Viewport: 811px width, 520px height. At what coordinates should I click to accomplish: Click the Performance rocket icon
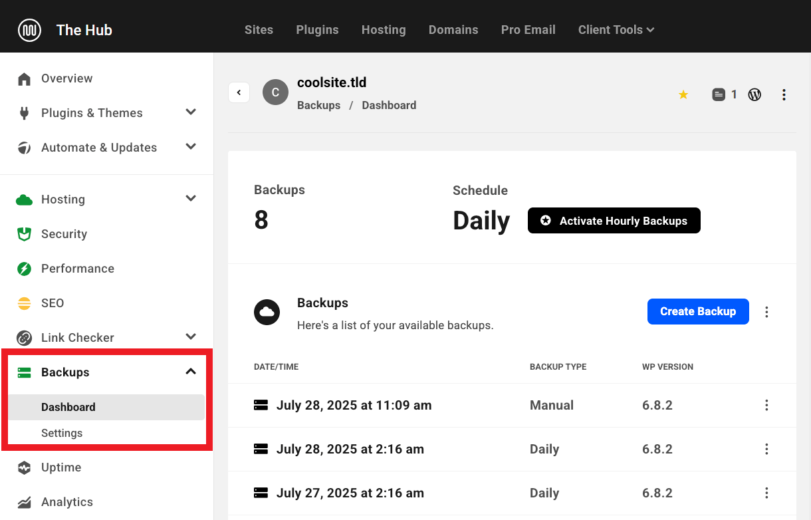point(24,269)
